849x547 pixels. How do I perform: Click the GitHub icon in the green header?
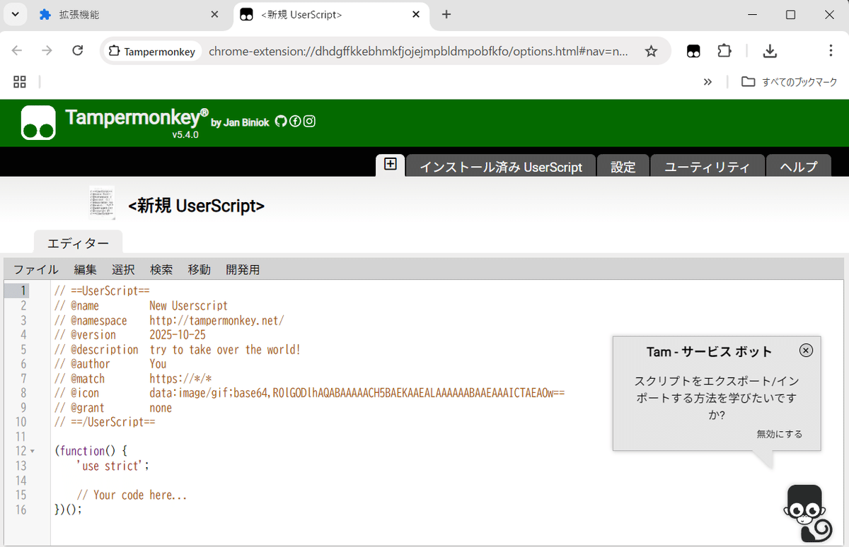pos(282,121)
